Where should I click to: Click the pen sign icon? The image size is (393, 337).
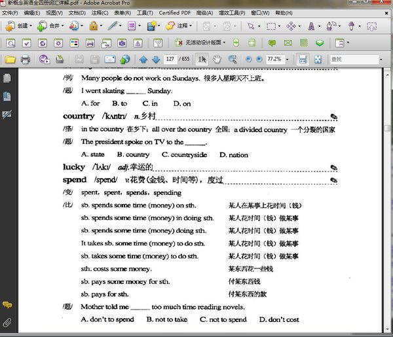pos(112,26)
